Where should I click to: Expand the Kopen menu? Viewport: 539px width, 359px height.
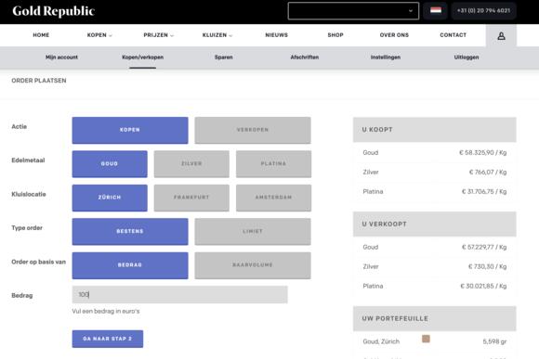pyautogui.click(x=99, y=35)
